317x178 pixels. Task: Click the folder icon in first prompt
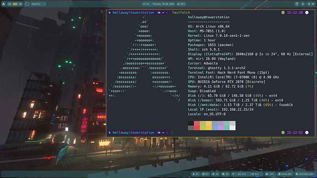159,12
